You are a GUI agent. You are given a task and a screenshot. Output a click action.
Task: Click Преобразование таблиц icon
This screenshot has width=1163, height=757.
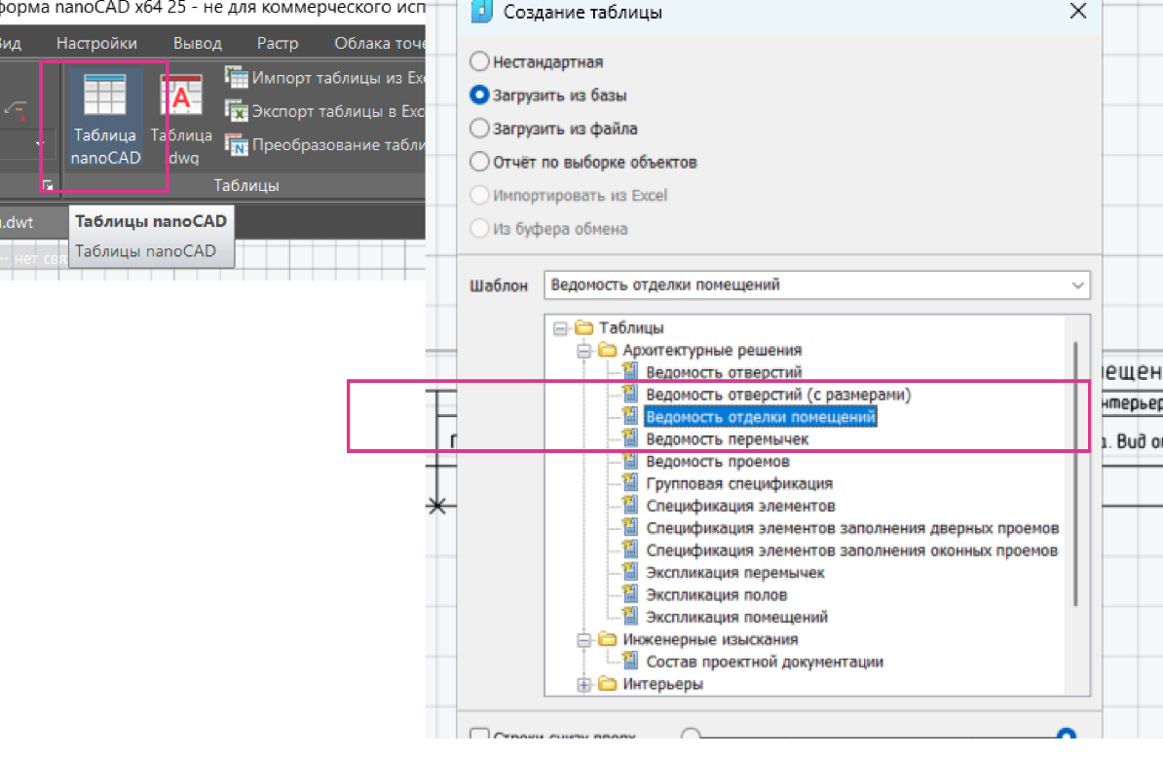[237, 145]
